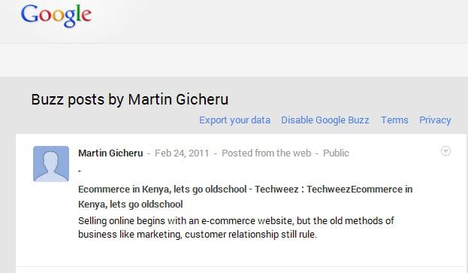Click the second title line 'Kenya, lets go oldschool'
Image resolution: width=468 pixels, height=273 pixels.
(x=131, y=205)
